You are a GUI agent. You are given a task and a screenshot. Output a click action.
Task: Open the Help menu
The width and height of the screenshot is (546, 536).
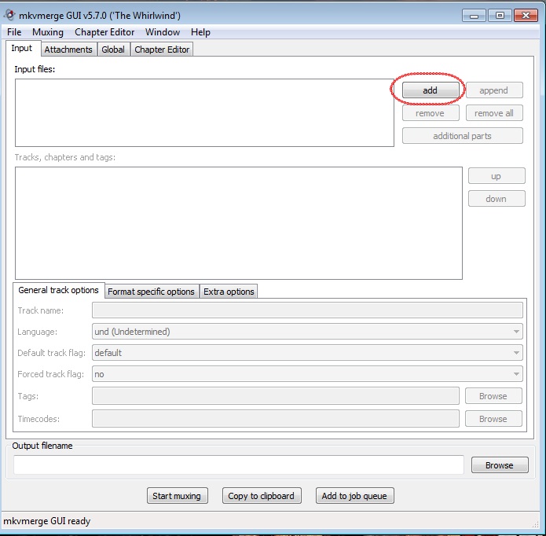tap(200, 32)
